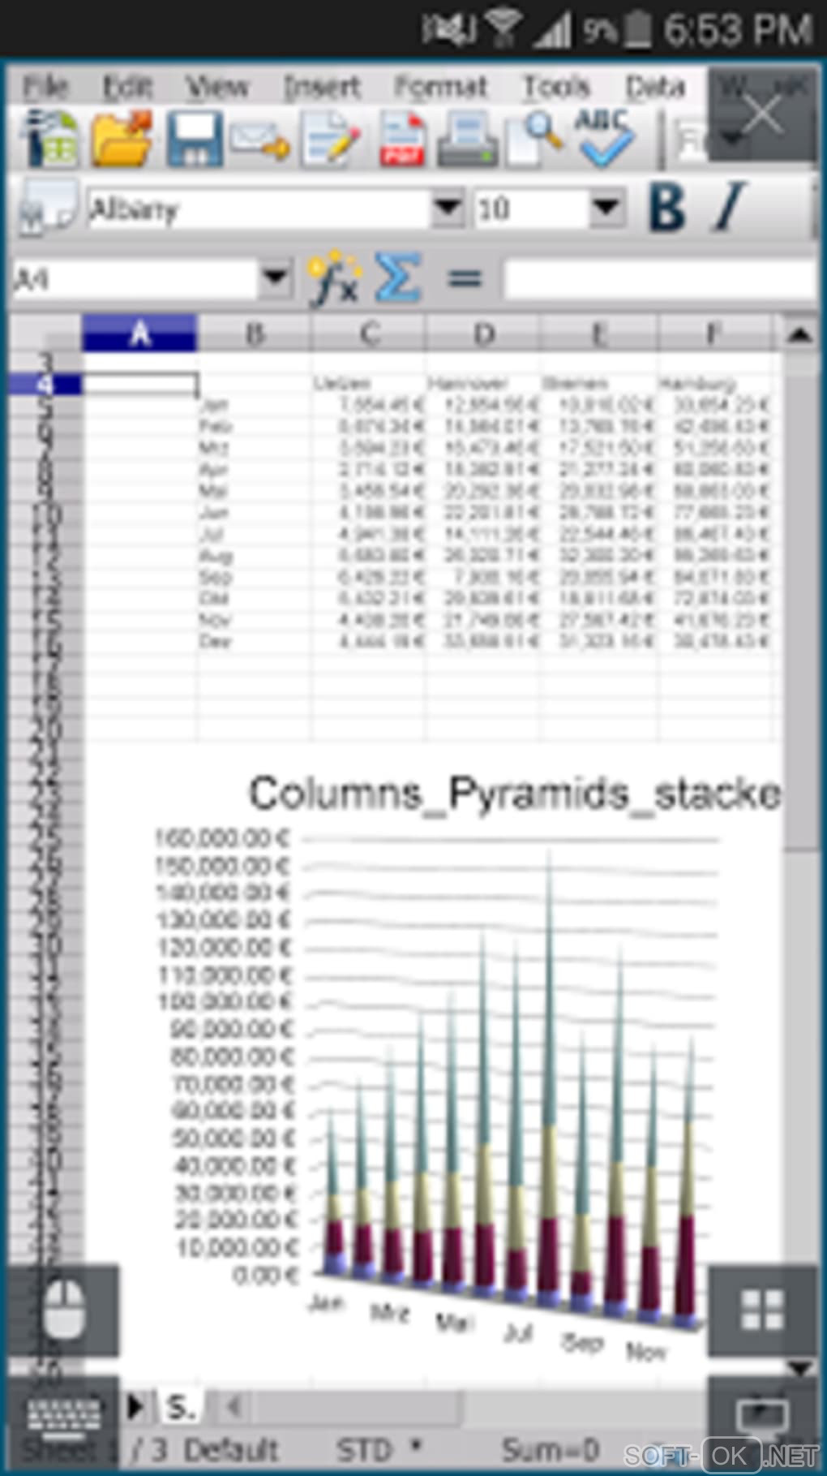Open the Format menu
This screenshot has width=827, height=1476.
[x=440, y=86]
